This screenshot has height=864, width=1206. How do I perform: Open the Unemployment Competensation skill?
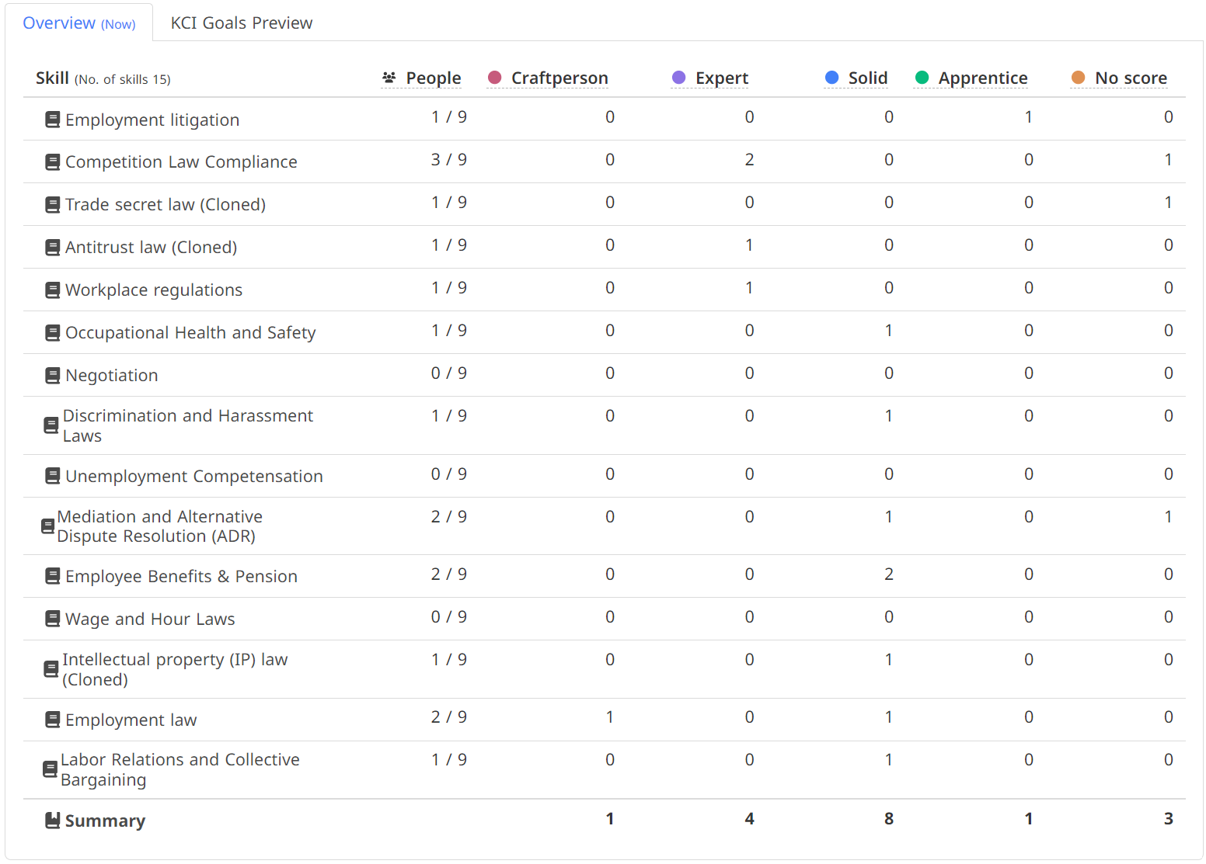194,476
